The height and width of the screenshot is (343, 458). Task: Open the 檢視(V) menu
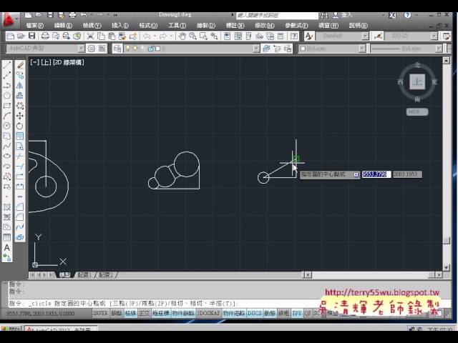click(x=92, y=26)
